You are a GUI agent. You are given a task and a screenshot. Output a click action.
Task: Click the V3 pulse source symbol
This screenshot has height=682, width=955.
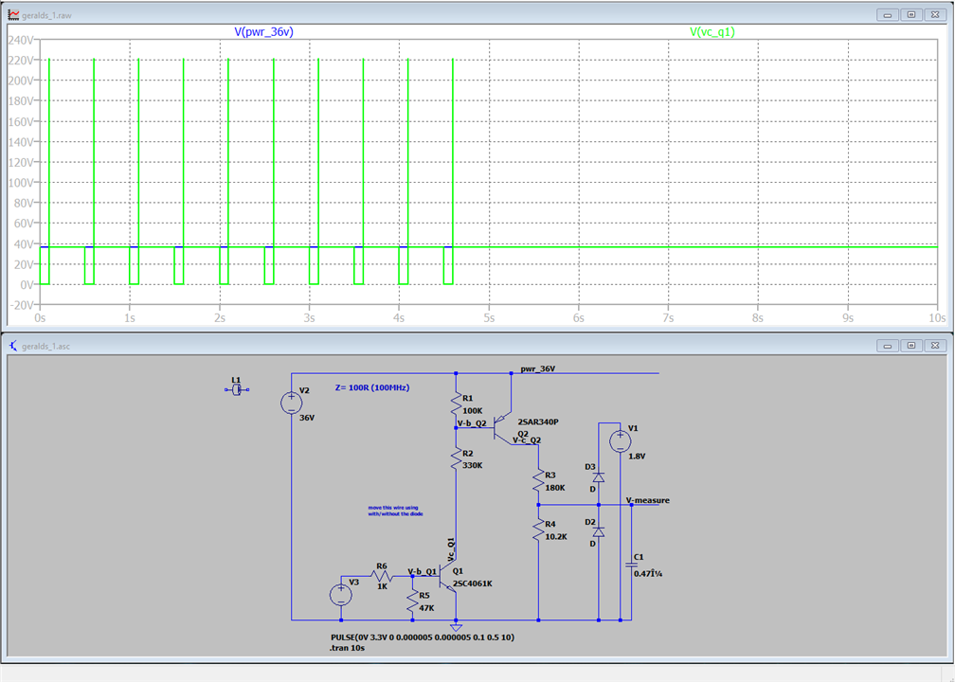coord(340,595)
